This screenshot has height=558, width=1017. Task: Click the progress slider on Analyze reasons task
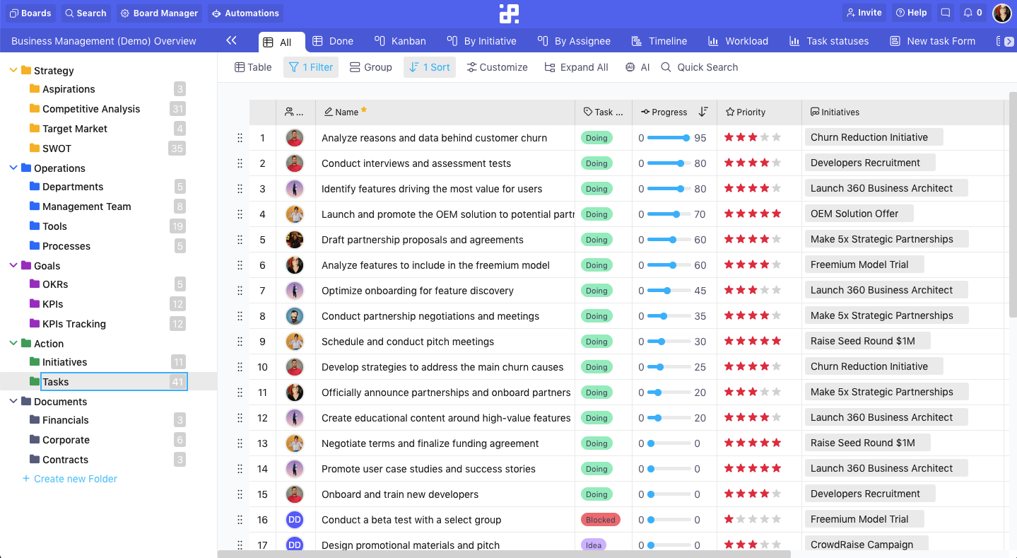[x=668, y=137]
